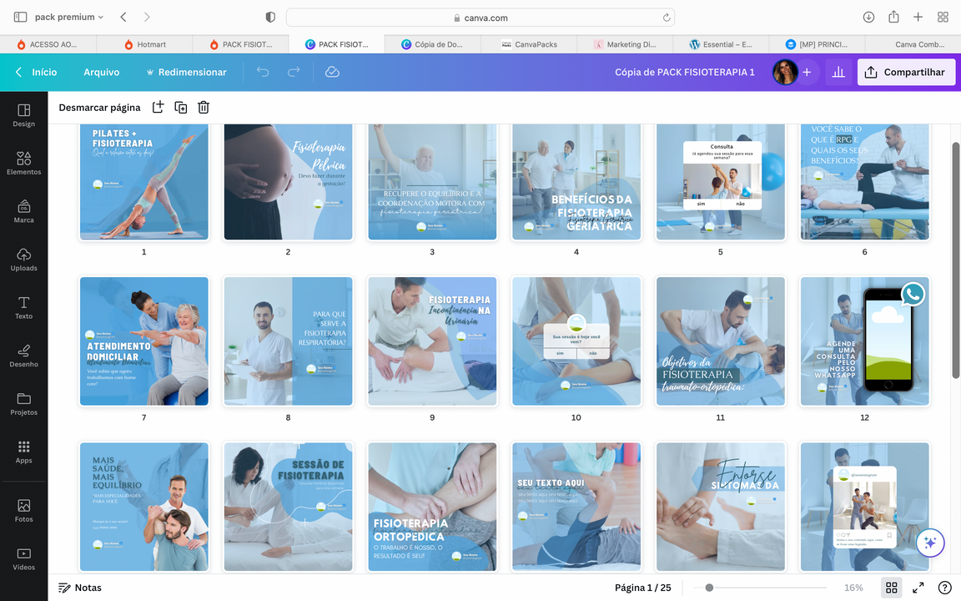
Task: Open the analytics bar chart icon
Action: [x=838, y=73]
